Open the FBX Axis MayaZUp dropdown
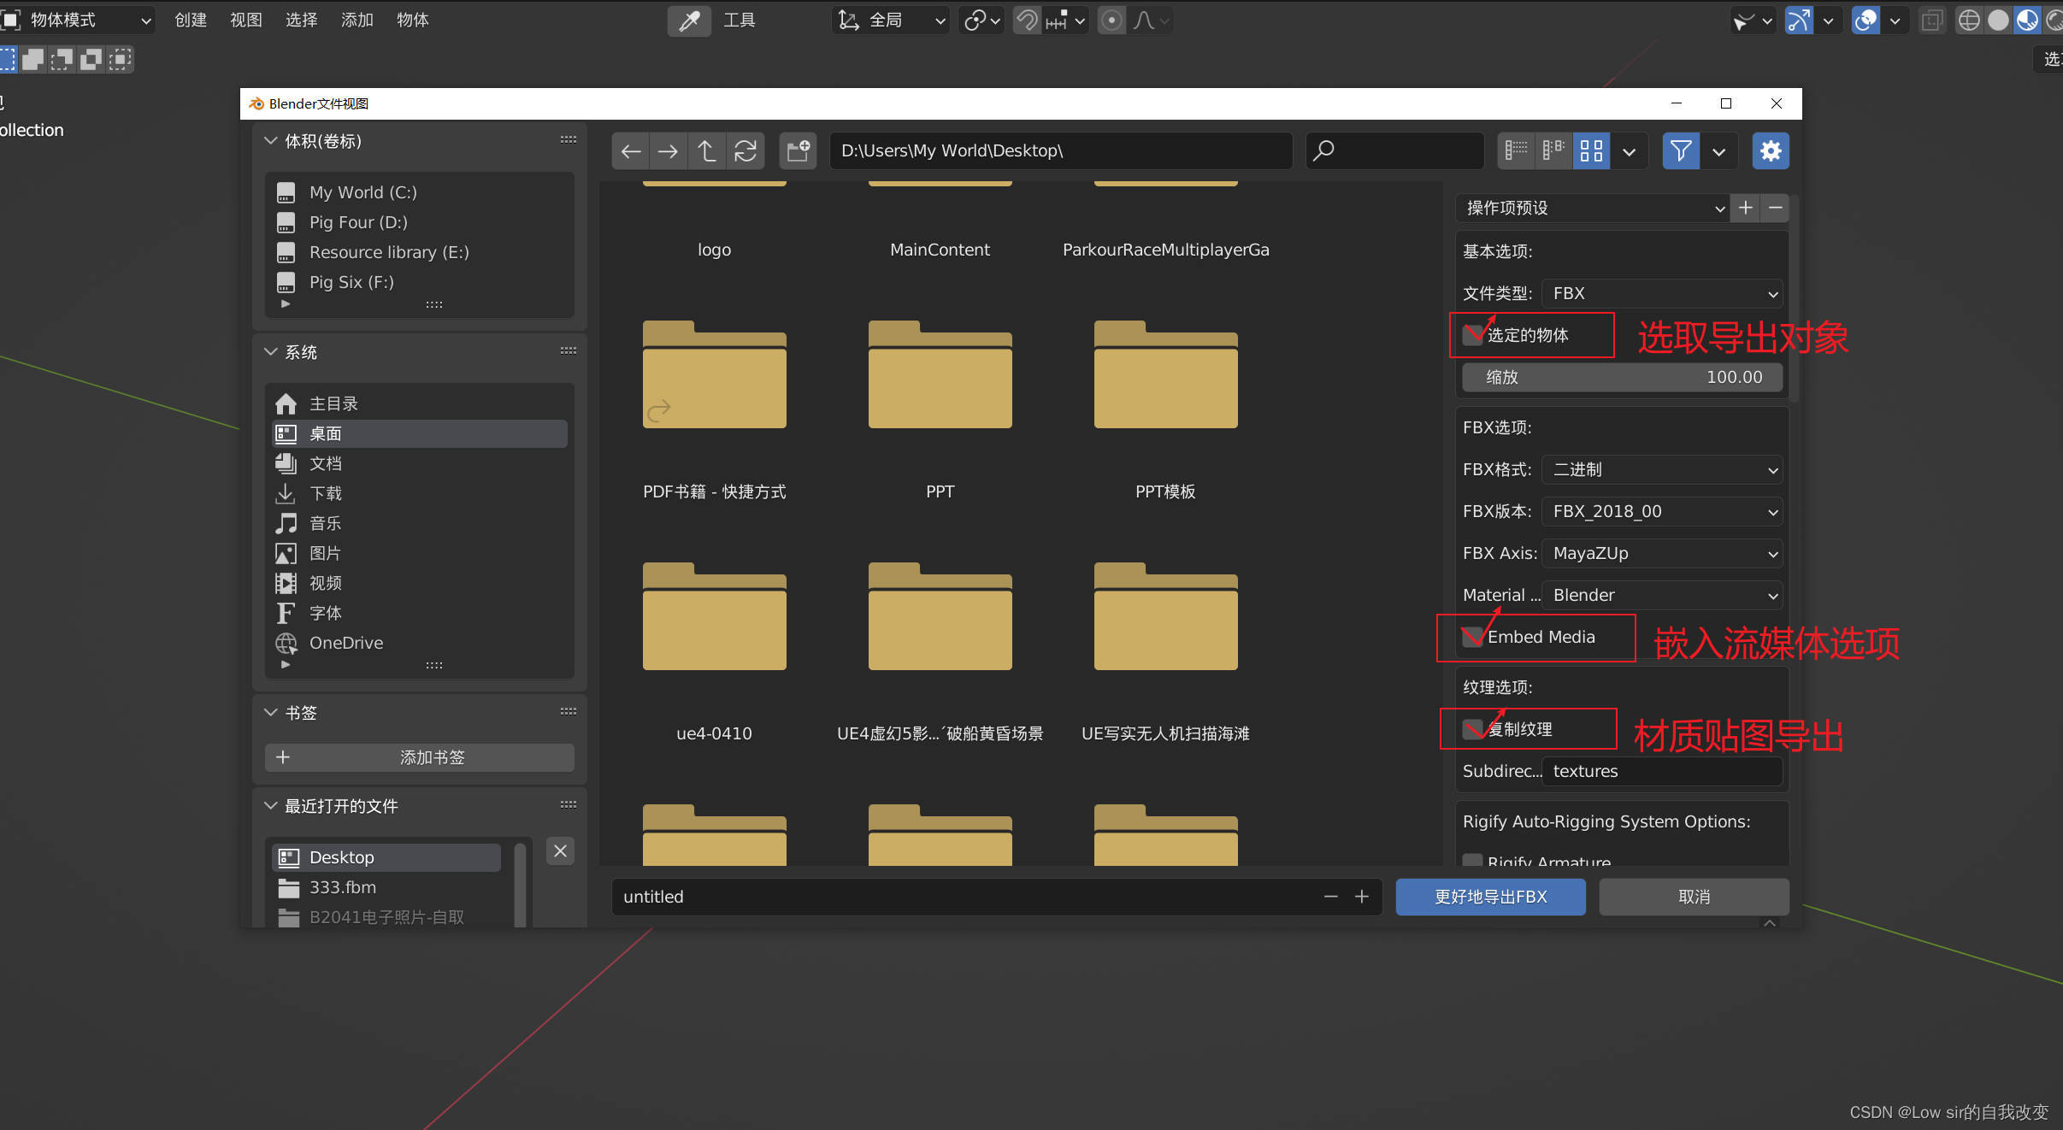This screenshot has width=2063, height=1130. click(x=1662, y=553)
